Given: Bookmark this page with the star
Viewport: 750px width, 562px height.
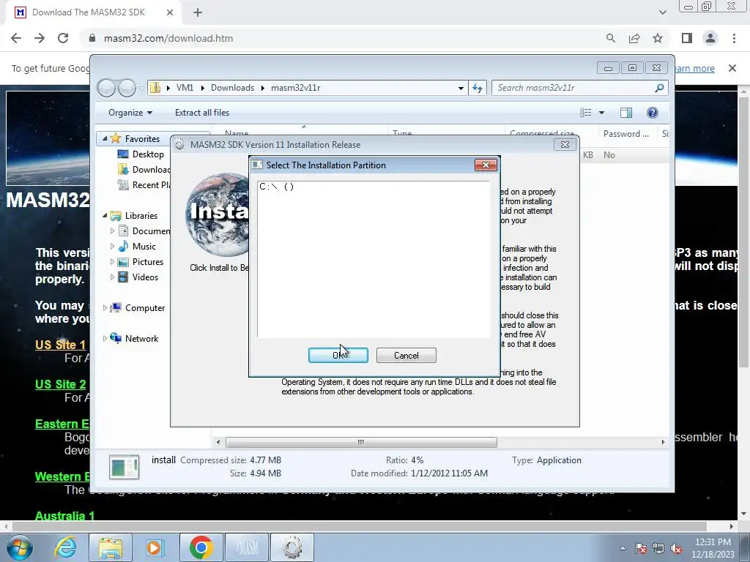Looking at the screenshot, I should tap(658, 38).
